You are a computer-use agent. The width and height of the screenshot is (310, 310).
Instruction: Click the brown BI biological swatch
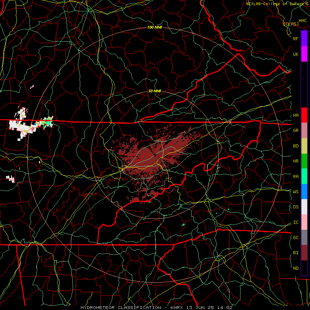point(304,253)
